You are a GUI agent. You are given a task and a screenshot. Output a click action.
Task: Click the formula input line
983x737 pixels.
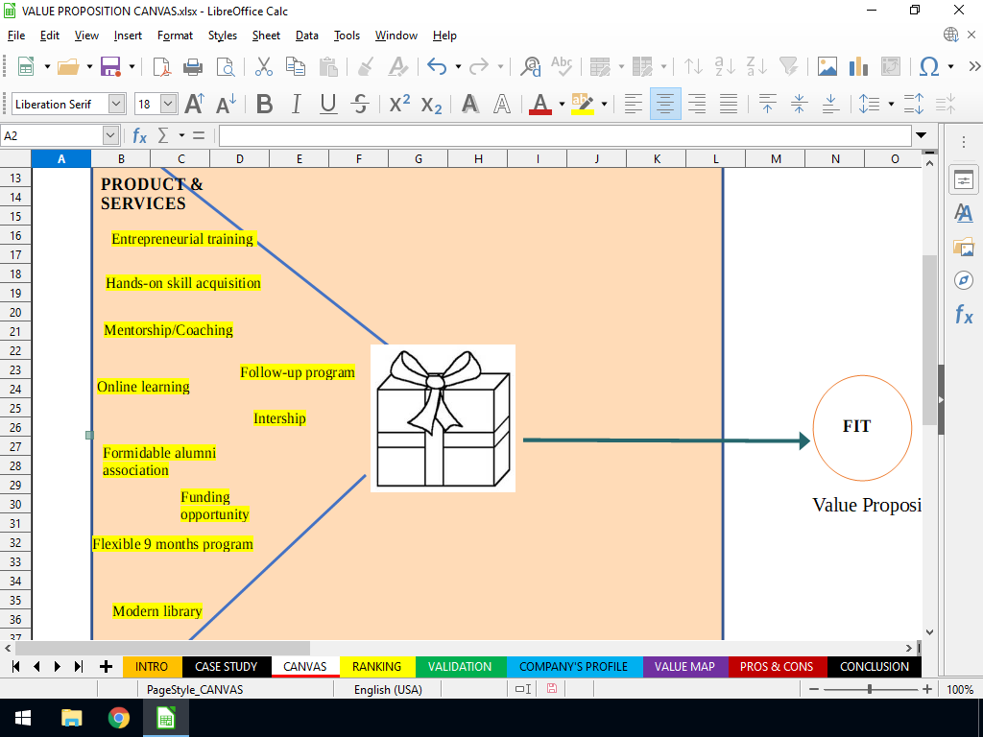(x=564, y=135)
